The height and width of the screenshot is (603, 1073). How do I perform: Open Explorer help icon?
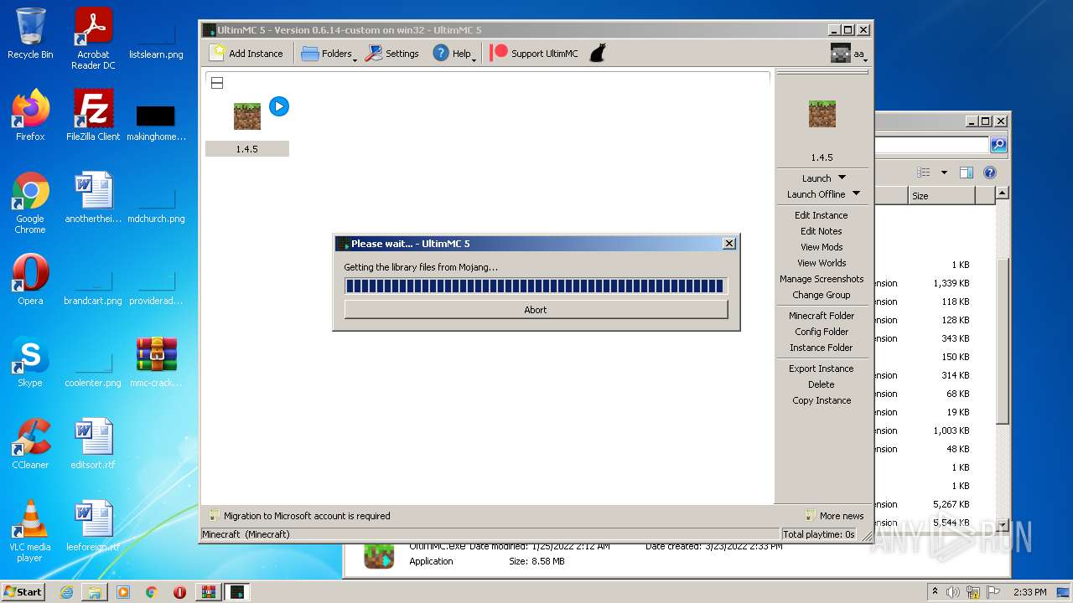click(990, 173)
